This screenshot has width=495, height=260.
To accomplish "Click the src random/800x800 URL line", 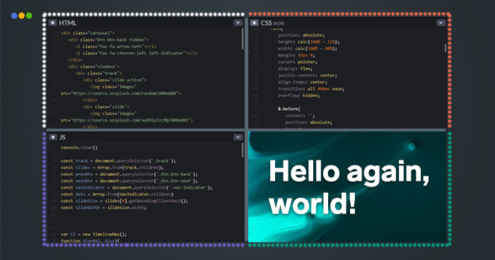I will pos(121,93).
